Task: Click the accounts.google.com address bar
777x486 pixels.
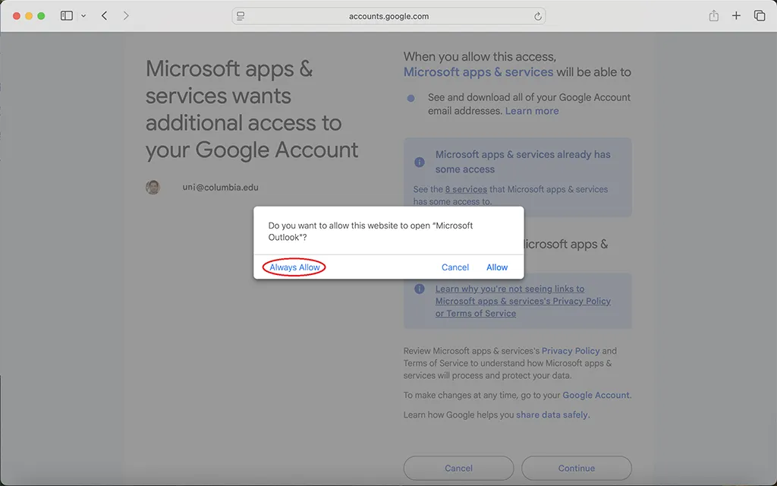Action: point(388,16)
